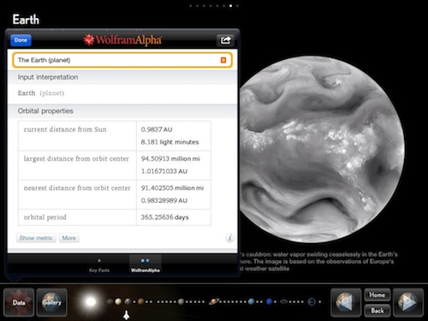Select the '0.98328989 AU' value
Screen dimensions: 428x321
click(164, 200)
